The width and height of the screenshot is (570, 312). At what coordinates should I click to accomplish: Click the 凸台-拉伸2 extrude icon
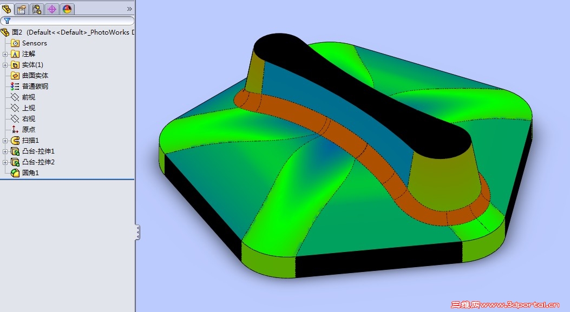pos(15,162)
